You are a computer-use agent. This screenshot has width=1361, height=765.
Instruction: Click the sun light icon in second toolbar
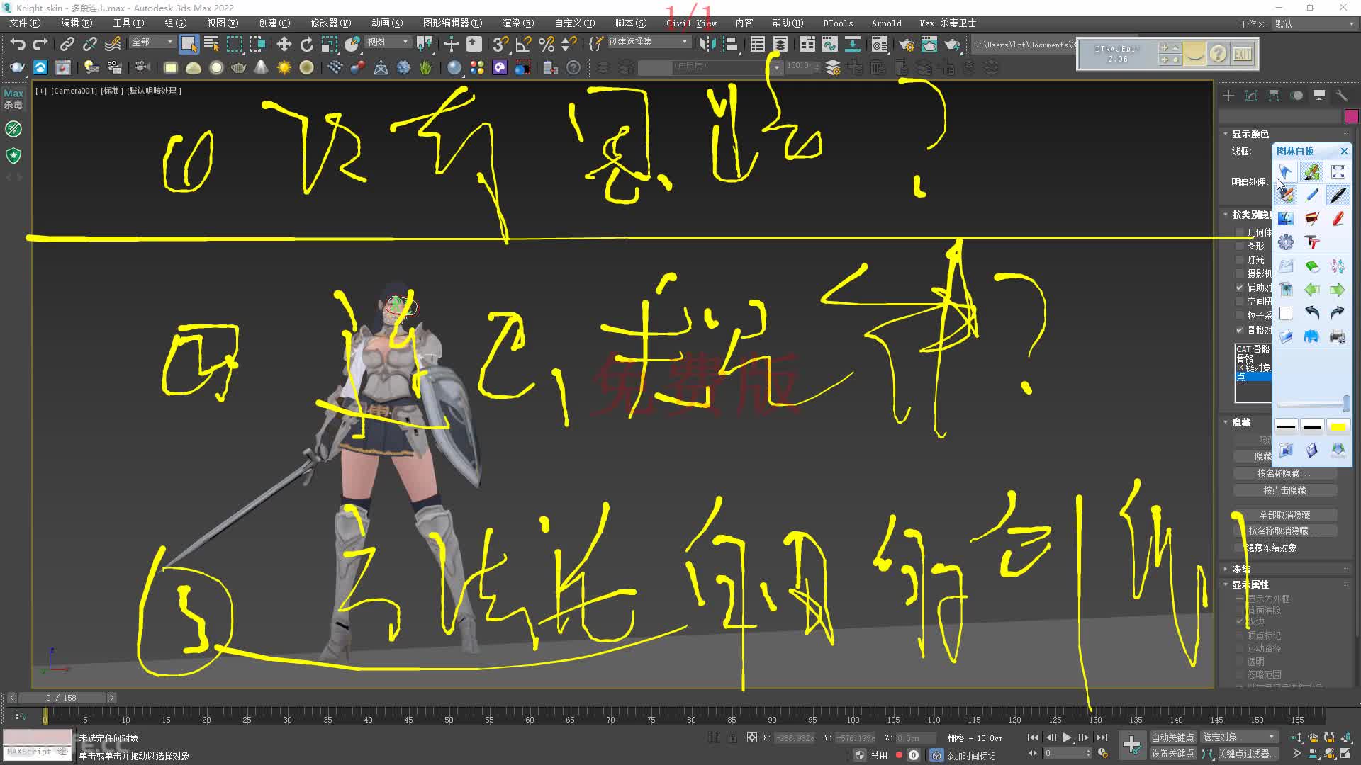(x=284, y=68)
